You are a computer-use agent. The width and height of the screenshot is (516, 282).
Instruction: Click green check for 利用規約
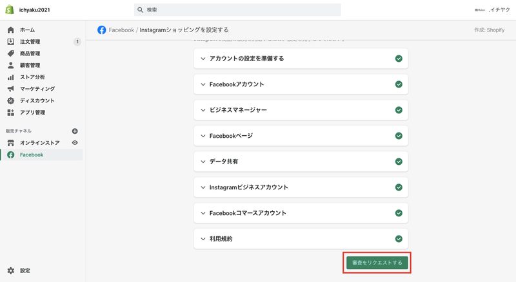point(399,239)
